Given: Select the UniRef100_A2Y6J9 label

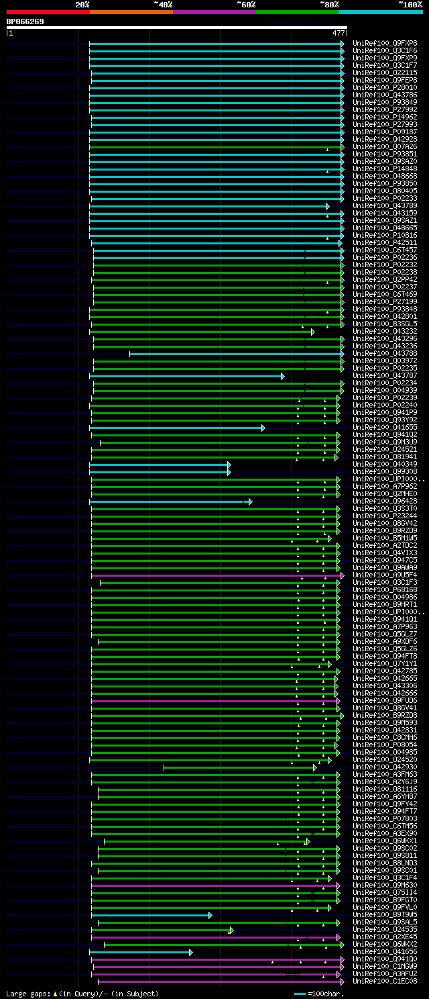Looking at the screenshot, I should tap(385, 782).
